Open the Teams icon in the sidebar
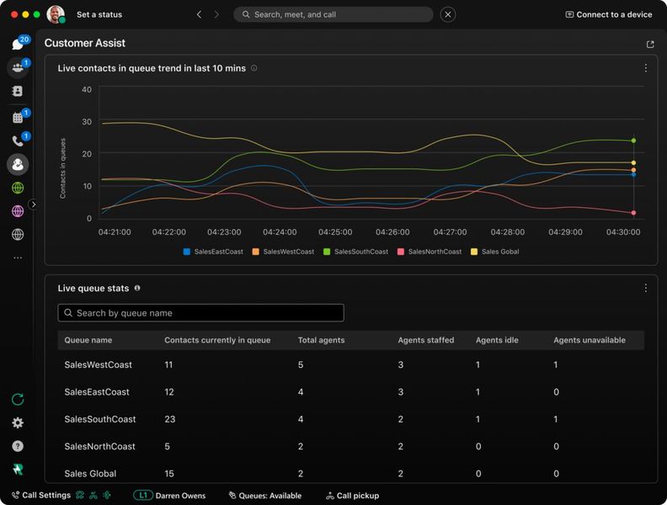Viewport: 667px width, 505px height. 17,67
